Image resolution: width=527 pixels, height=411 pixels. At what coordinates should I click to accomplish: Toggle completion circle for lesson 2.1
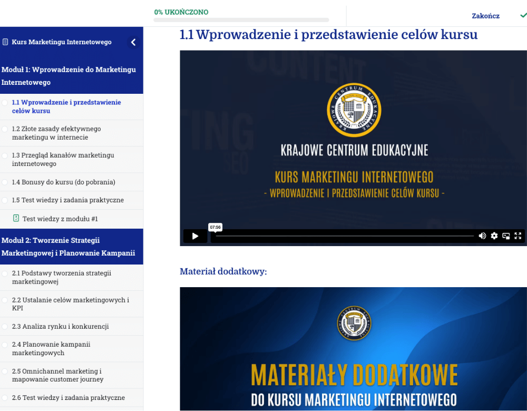5,273
